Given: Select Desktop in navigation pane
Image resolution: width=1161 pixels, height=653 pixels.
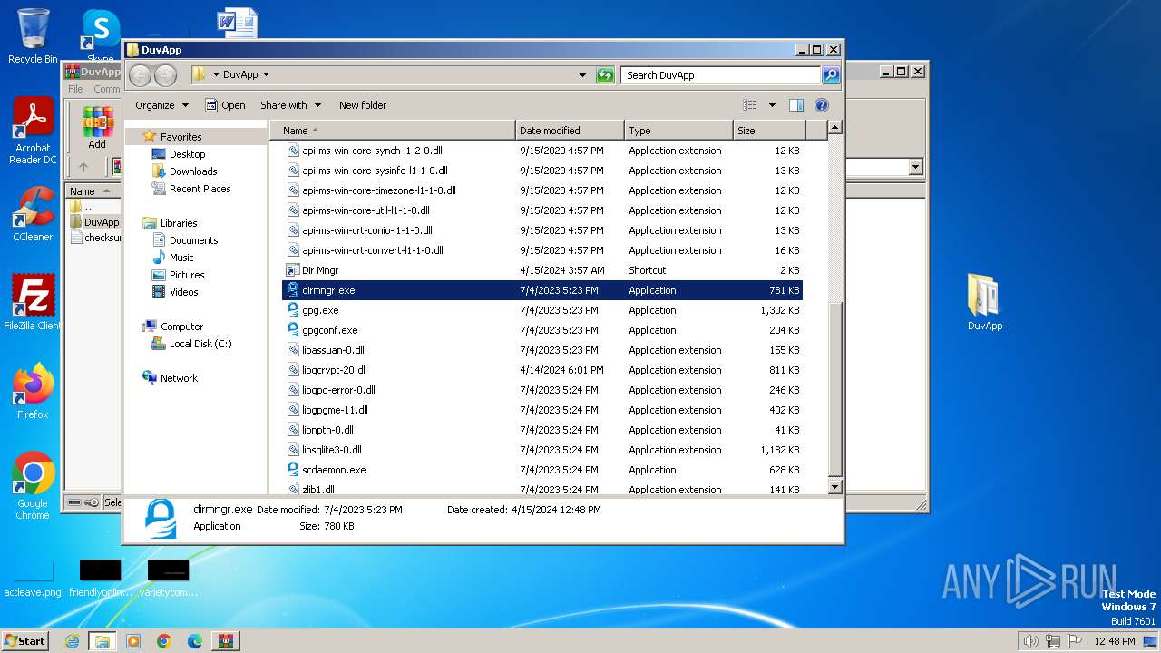Looking at the screenshot, I should click(187, 154).
